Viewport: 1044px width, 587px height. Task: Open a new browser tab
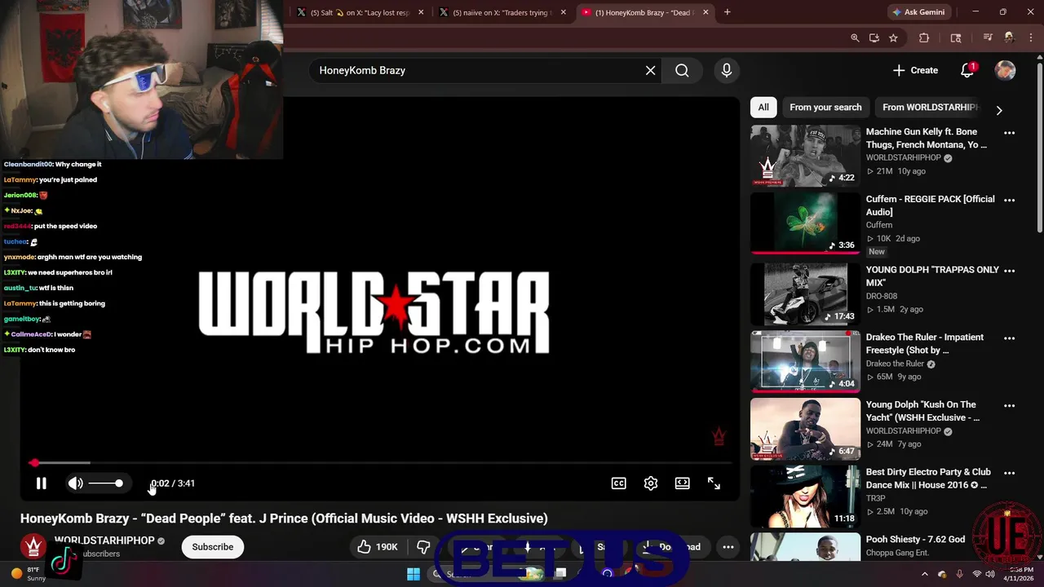pos(728,12)
